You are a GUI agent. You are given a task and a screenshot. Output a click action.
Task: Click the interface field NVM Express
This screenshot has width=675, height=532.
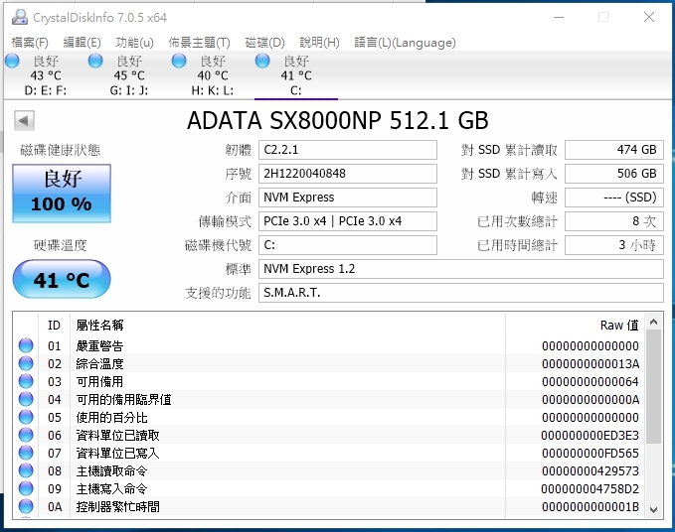[348, 198]
